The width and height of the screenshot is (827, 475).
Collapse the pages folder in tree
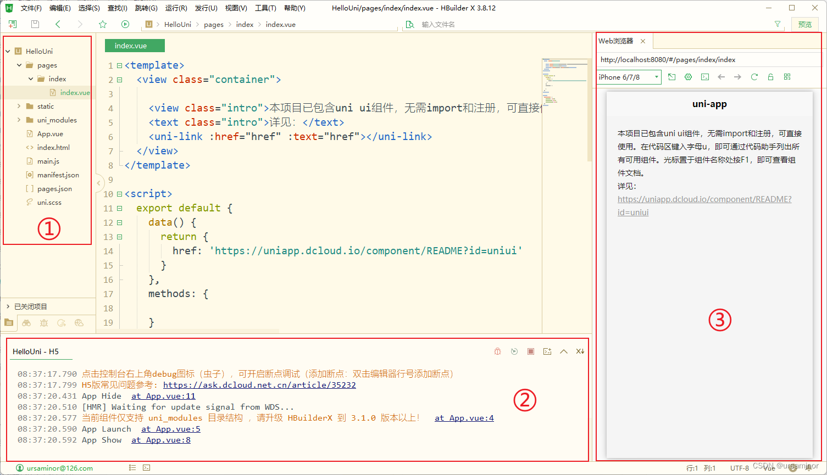point(19,65)
